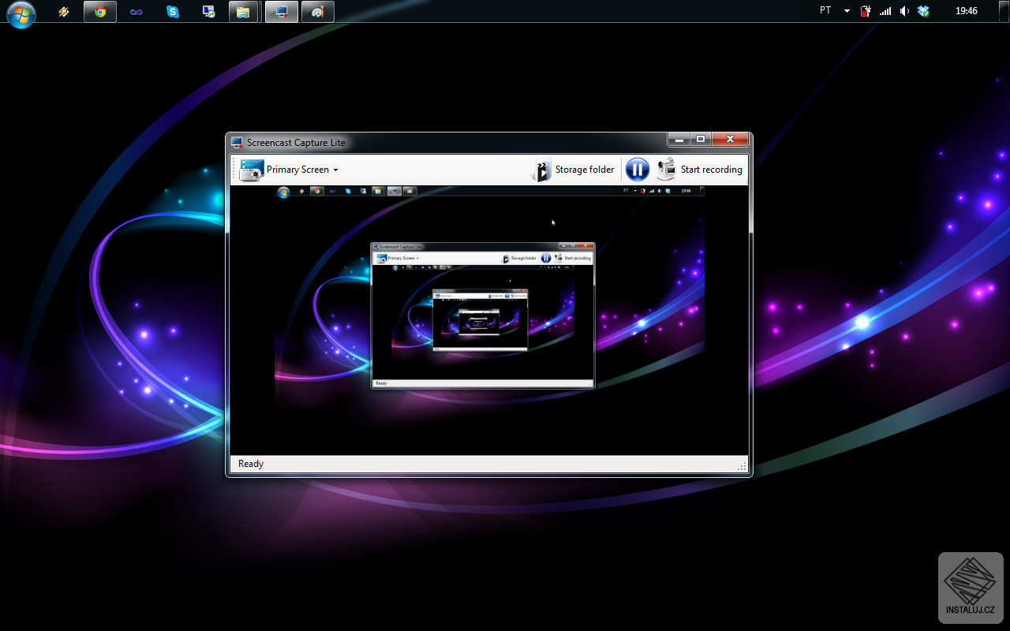Open the paint palette app on the taskbar
Image resolution: width=1010 pixels, height=631 pixels.
pyautogui.click(x=317, y=11)
